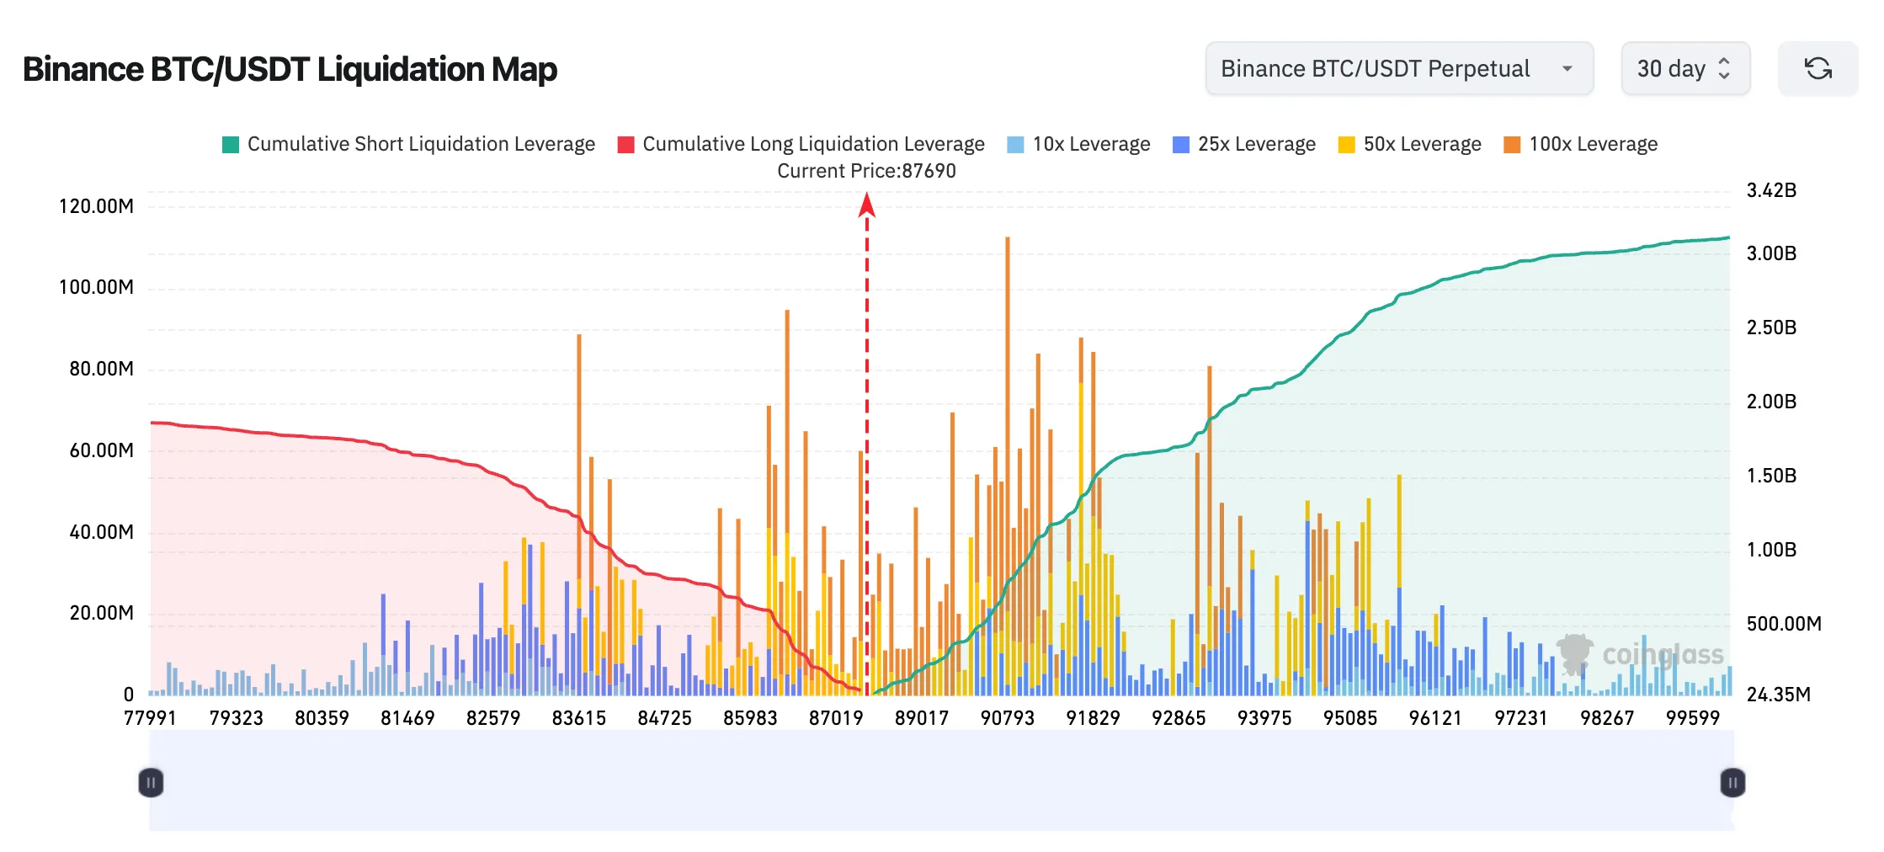
Task: Select the 10x Leverage legend label
Action: 1093,144
